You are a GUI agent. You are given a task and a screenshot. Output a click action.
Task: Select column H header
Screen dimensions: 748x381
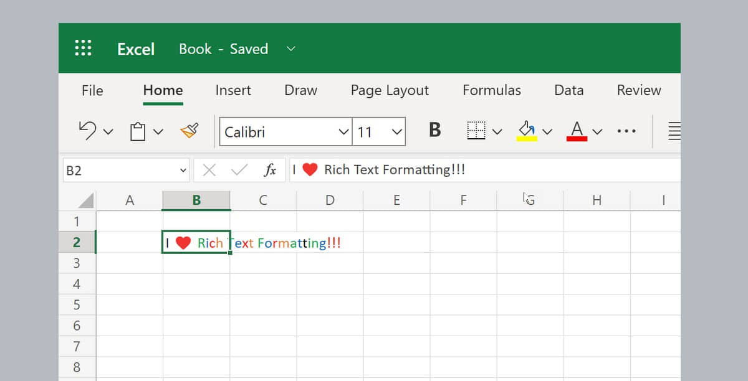597,200
